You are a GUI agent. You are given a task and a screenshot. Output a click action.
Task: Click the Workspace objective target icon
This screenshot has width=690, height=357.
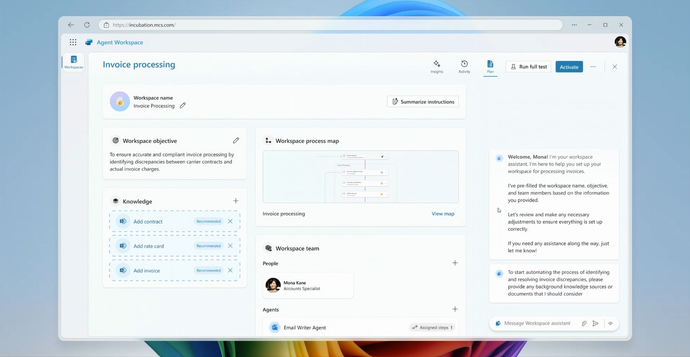click(x=115, y=140)
